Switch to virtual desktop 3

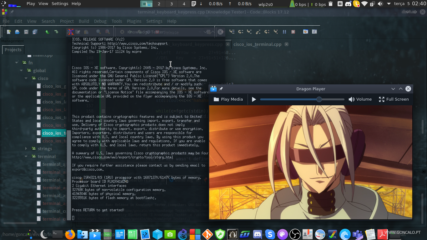pos(171,4)
